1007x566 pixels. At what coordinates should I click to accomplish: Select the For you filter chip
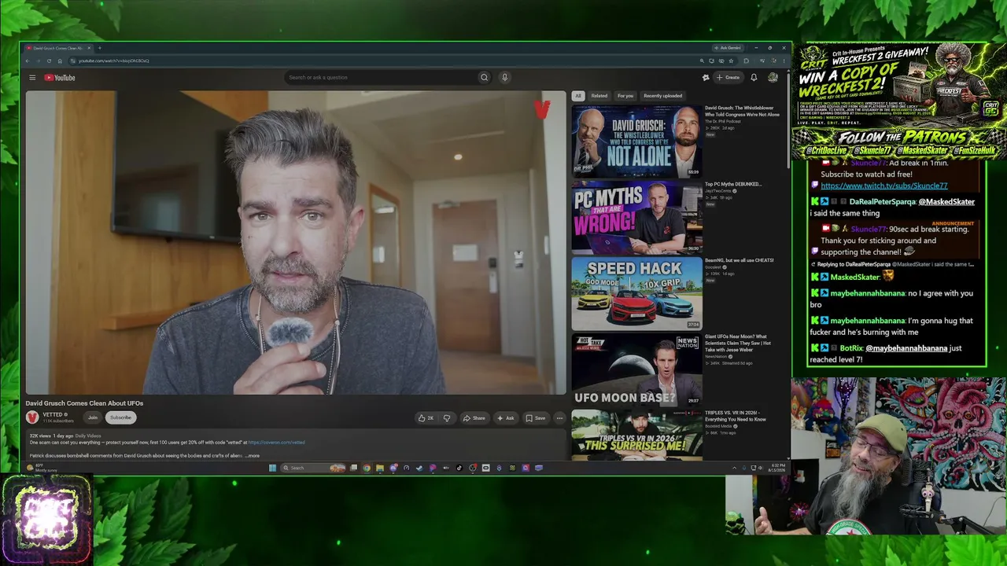625,96
